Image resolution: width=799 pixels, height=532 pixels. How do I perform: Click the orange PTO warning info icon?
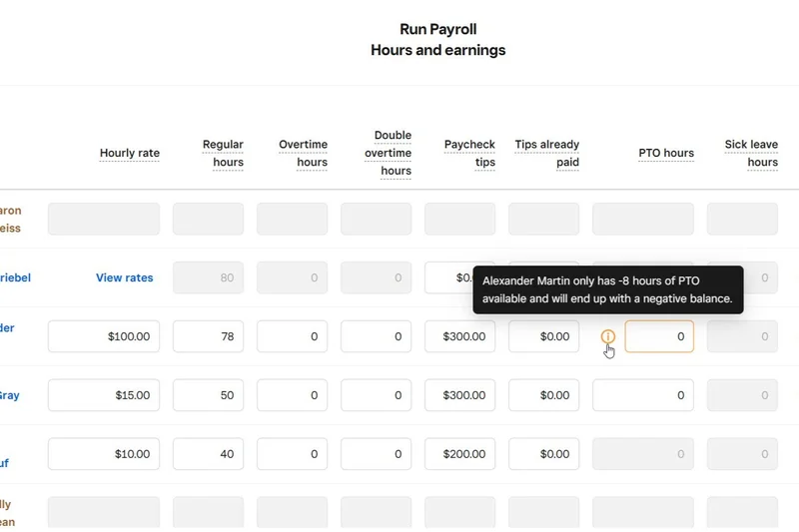[x=607, y=336]
